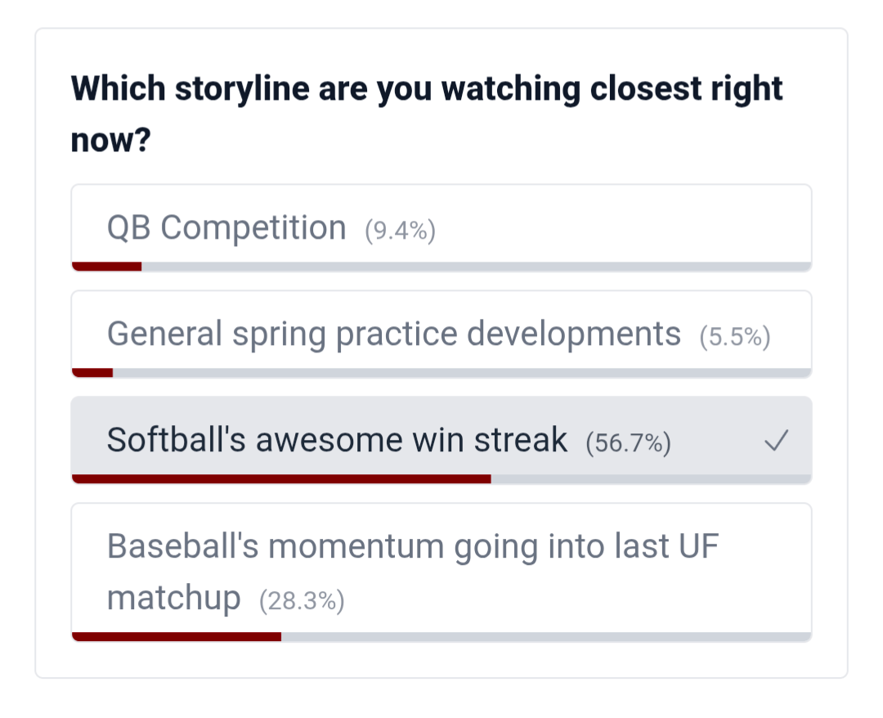Click the poll question heading text
Viewport: 883px width, 718px height.
pos(427,89)
